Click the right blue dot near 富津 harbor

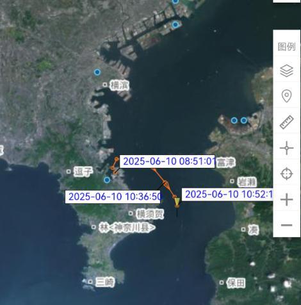click(x=244, y=120)
